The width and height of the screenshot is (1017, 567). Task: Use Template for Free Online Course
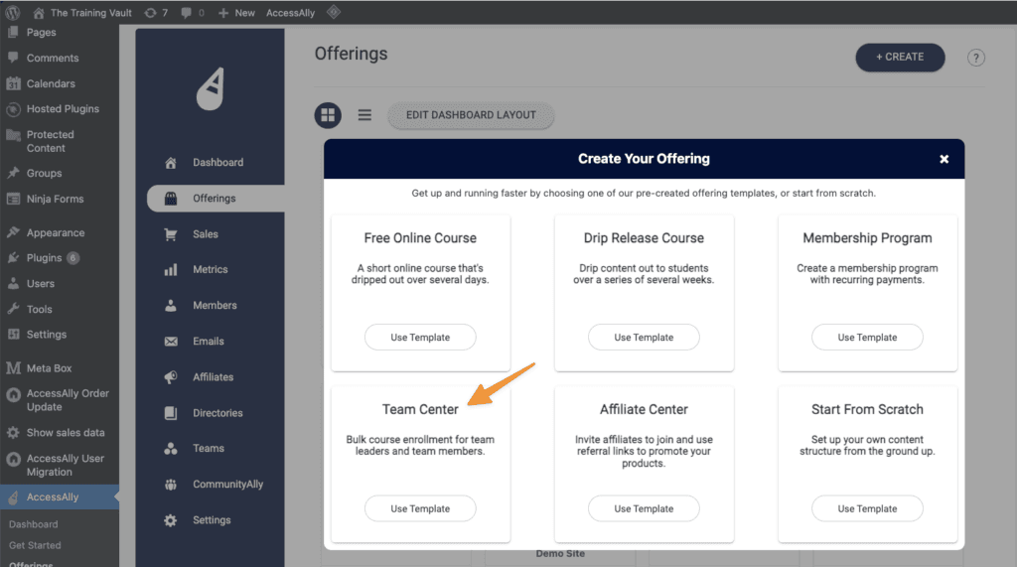coord(420,338)
